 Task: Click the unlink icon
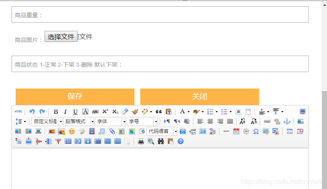coord(277,121)
